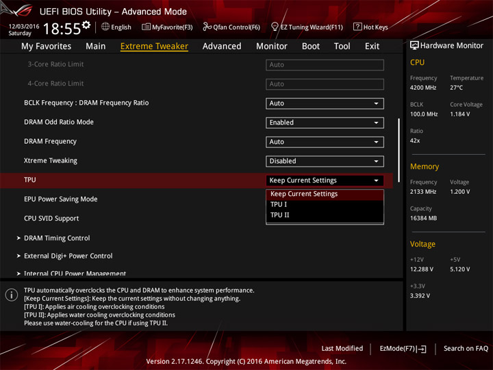Select the Extreme Tweaker tab

pos(154,47)
